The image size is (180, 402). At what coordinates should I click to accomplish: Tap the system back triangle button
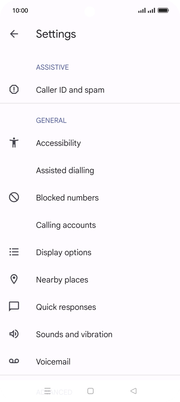[x=133, y=391]
